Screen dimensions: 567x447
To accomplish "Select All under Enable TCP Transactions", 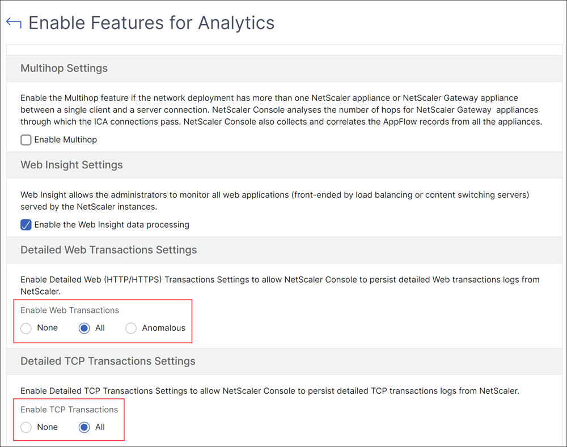I will pos(84,427).
